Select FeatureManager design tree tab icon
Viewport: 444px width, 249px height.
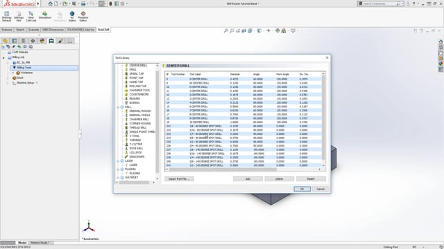point(6,41)
